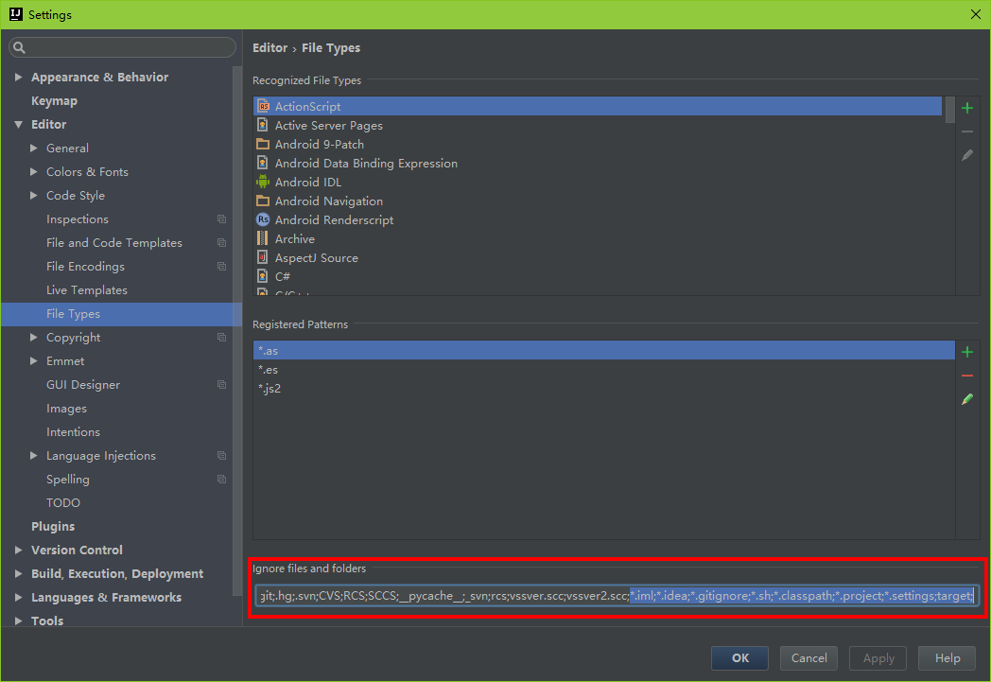Screen dimensions: 991x682
Task: Edit the selected registered pattern
Action: click(967, 399)
